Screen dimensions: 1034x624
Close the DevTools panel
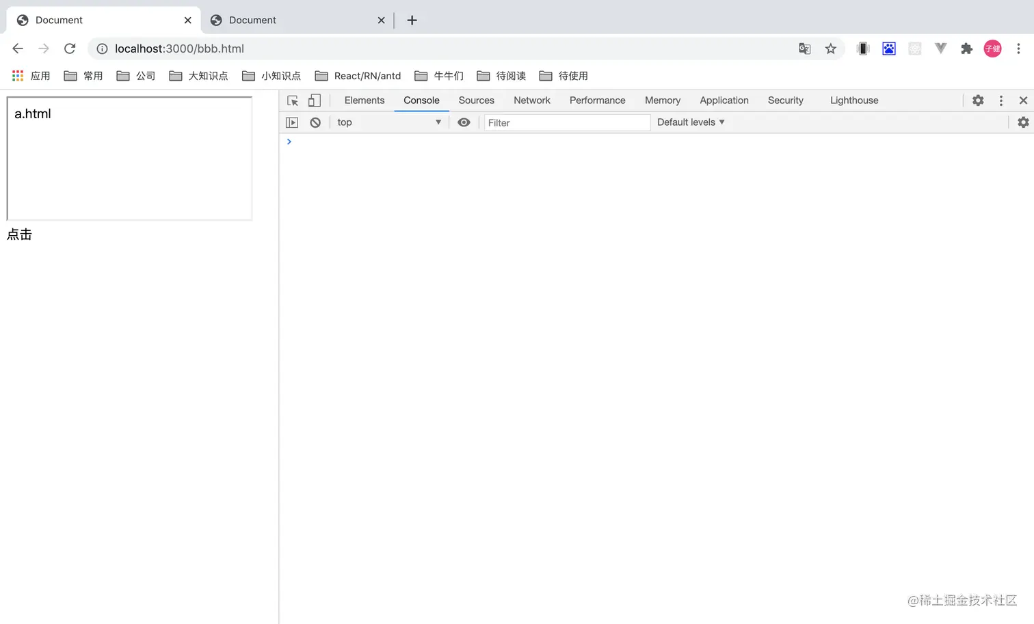click(1023, 100)
